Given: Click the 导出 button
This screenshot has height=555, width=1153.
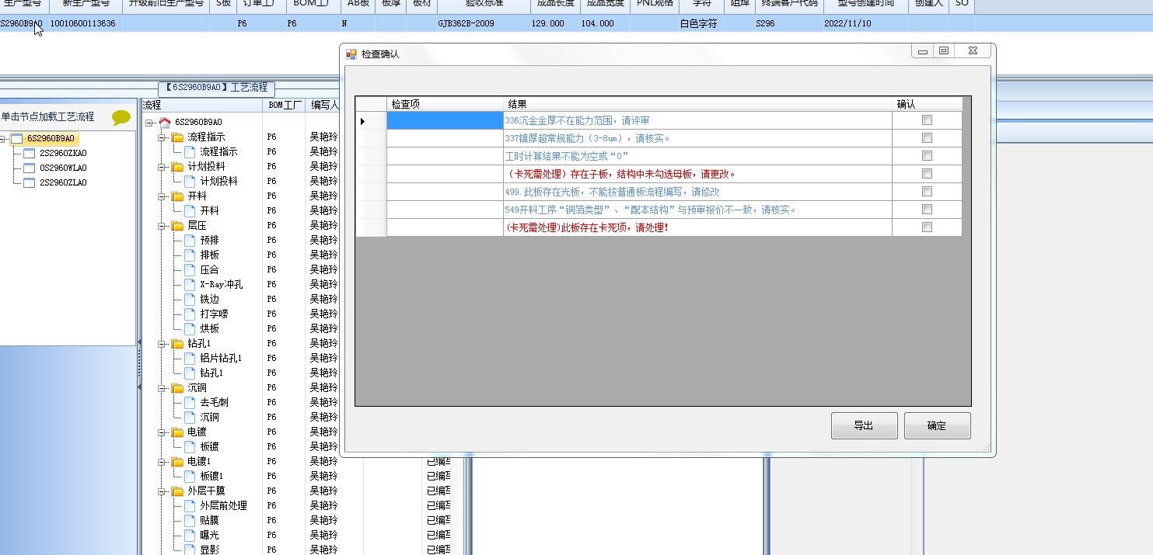Looking at the screenshot, I should (x=864, y=425).
